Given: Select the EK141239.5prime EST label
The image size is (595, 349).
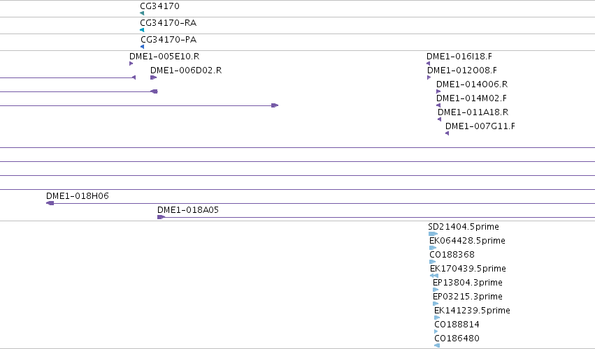Looking at the screenshot, I should click(x=472, y=311).
